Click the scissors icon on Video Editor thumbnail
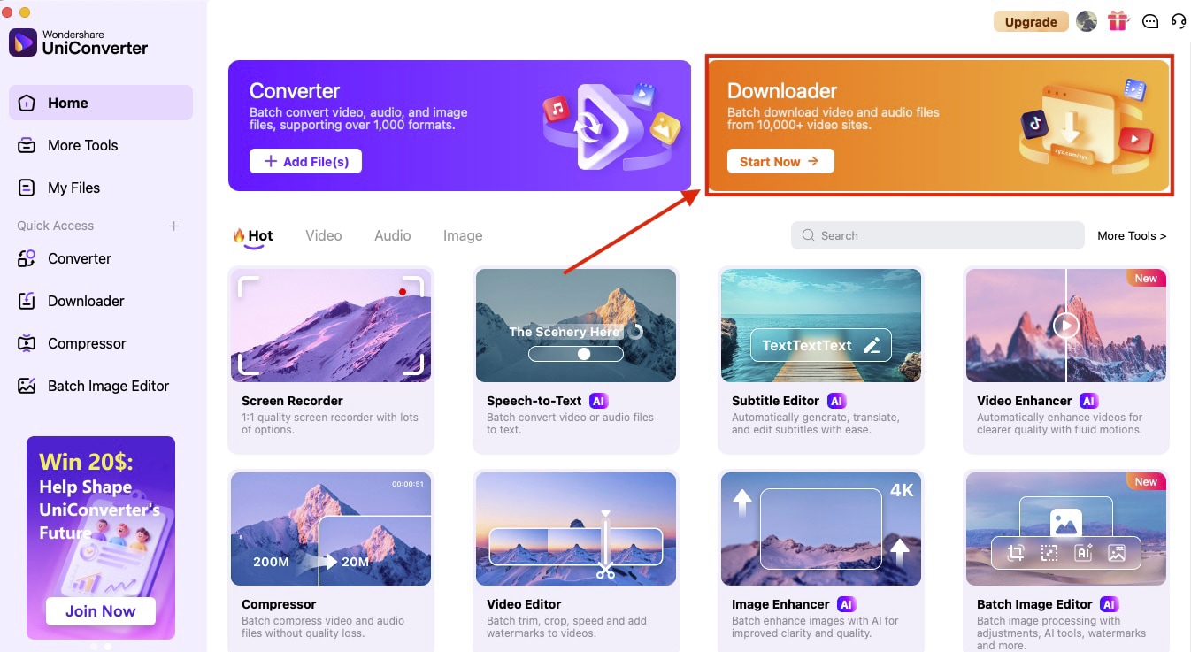 pos(605,571)
